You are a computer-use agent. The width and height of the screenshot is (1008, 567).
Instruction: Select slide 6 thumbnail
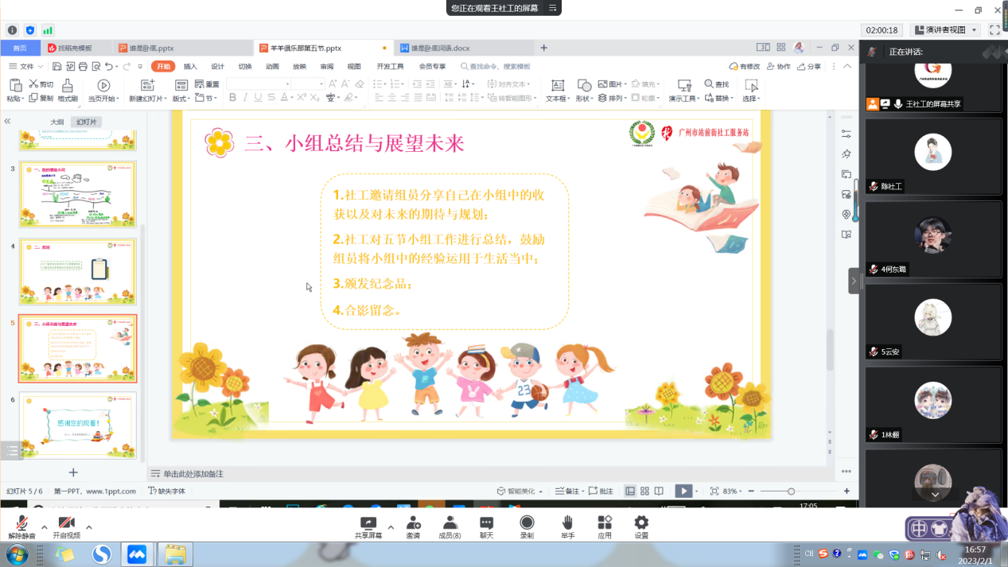coord(78,425)
